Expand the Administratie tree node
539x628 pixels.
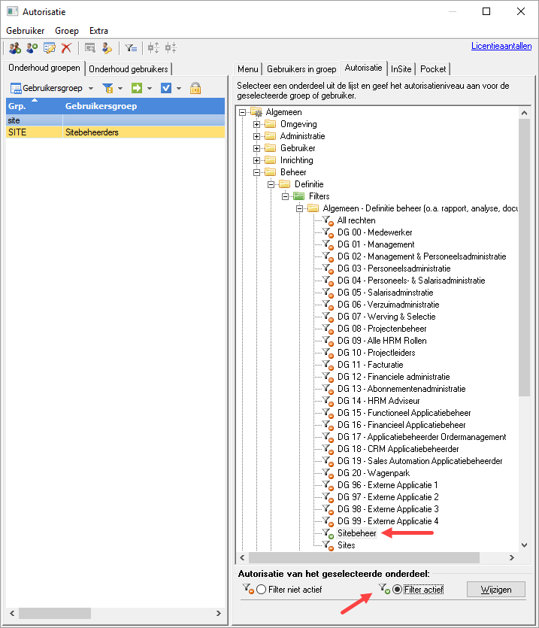[x=256, y=137]
